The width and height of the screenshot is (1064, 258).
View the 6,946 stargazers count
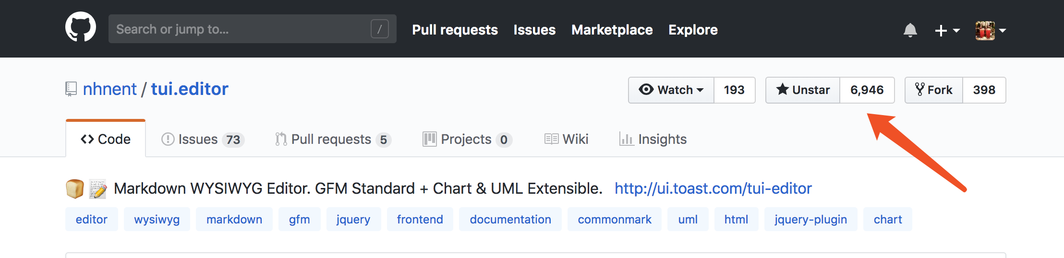coord(867,90)
